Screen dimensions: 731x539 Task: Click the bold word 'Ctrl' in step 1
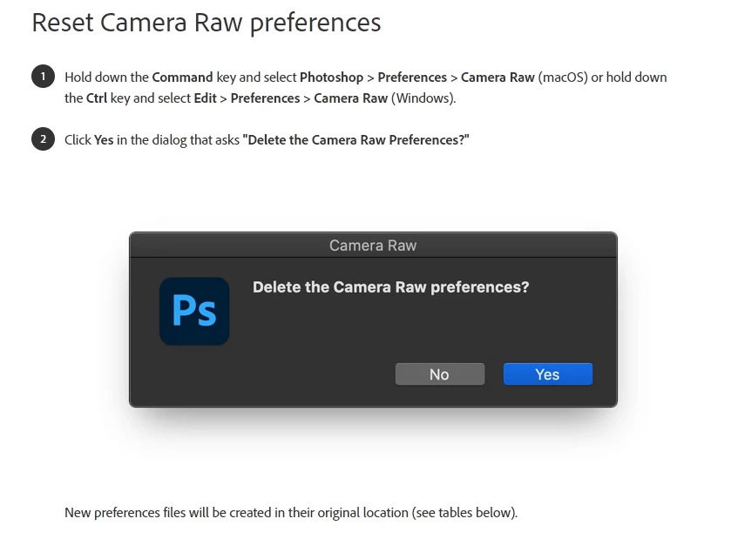click(97, 98)
